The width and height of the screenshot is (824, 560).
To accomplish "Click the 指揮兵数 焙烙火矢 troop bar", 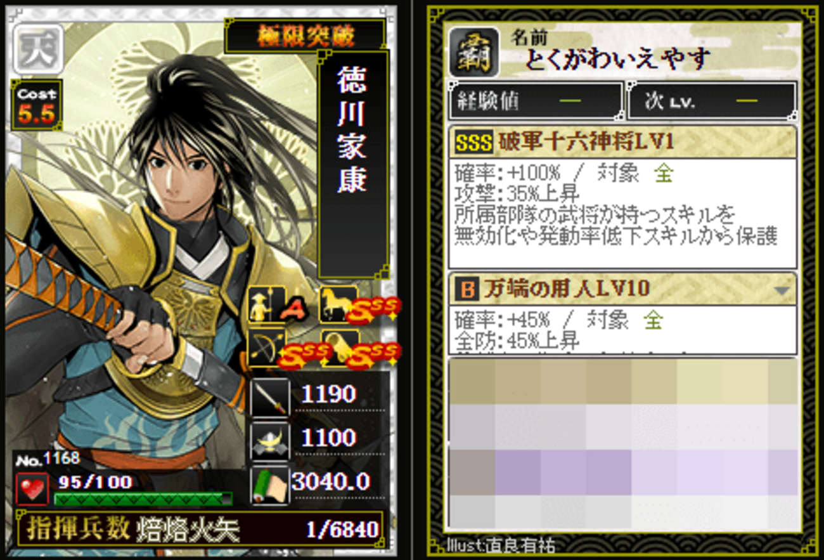I will click(200, 528).
